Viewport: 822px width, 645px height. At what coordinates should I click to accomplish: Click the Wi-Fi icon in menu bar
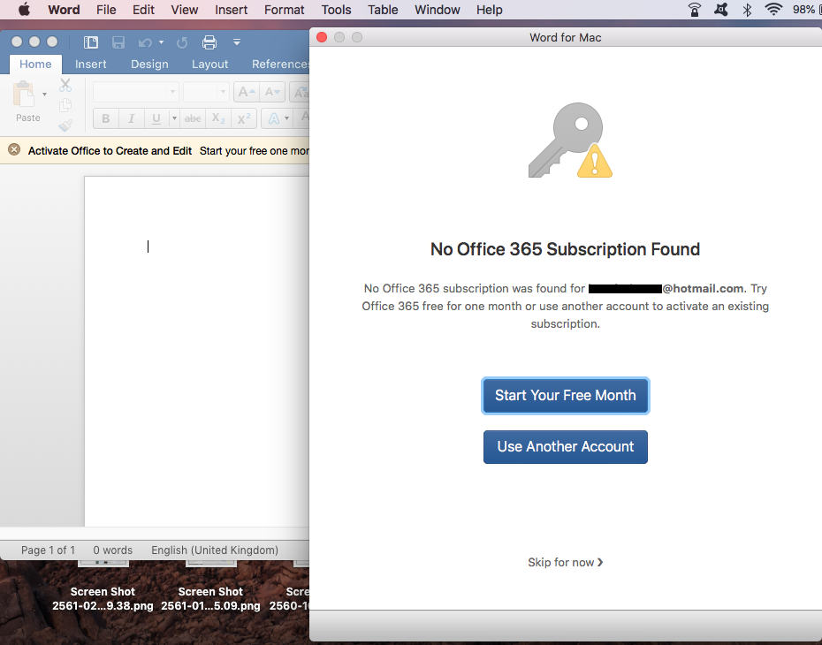point(773,10)
